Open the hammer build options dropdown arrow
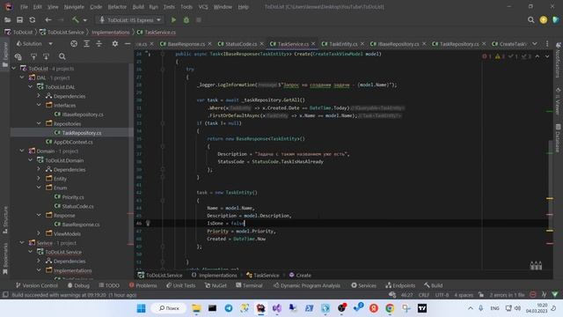This screenshot has height=317, width=563. coord(85,20)
